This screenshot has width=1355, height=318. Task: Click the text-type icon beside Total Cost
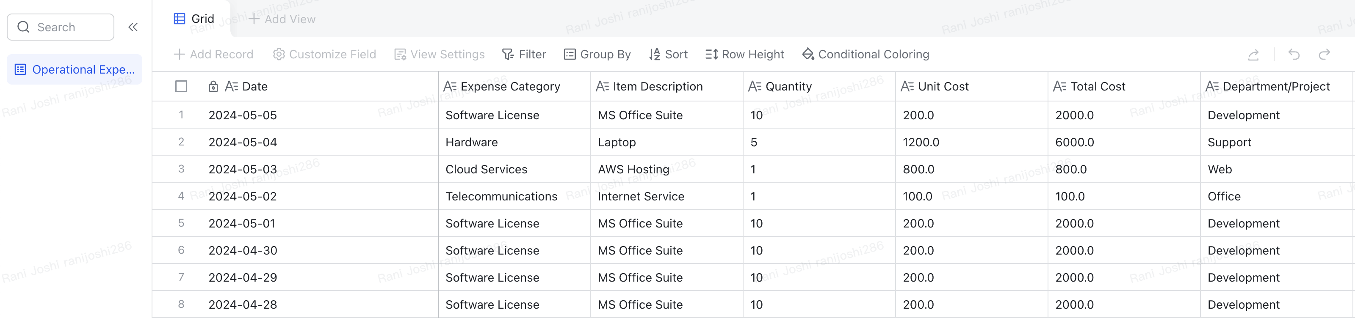coord(1060,86)
